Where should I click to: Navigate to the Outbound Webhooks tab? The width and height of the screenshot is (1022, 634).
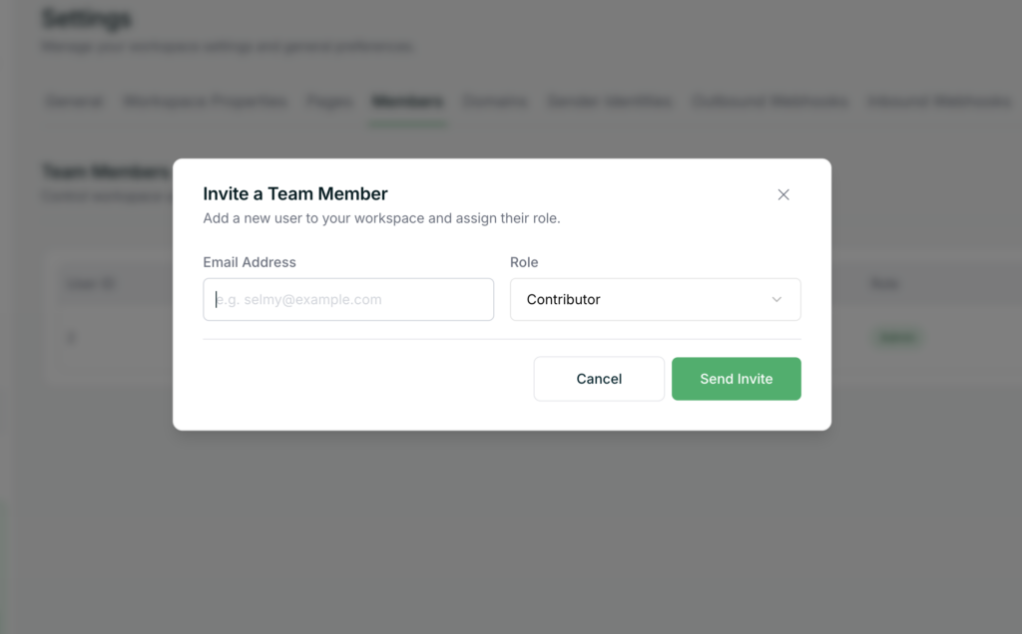[769, 102]
